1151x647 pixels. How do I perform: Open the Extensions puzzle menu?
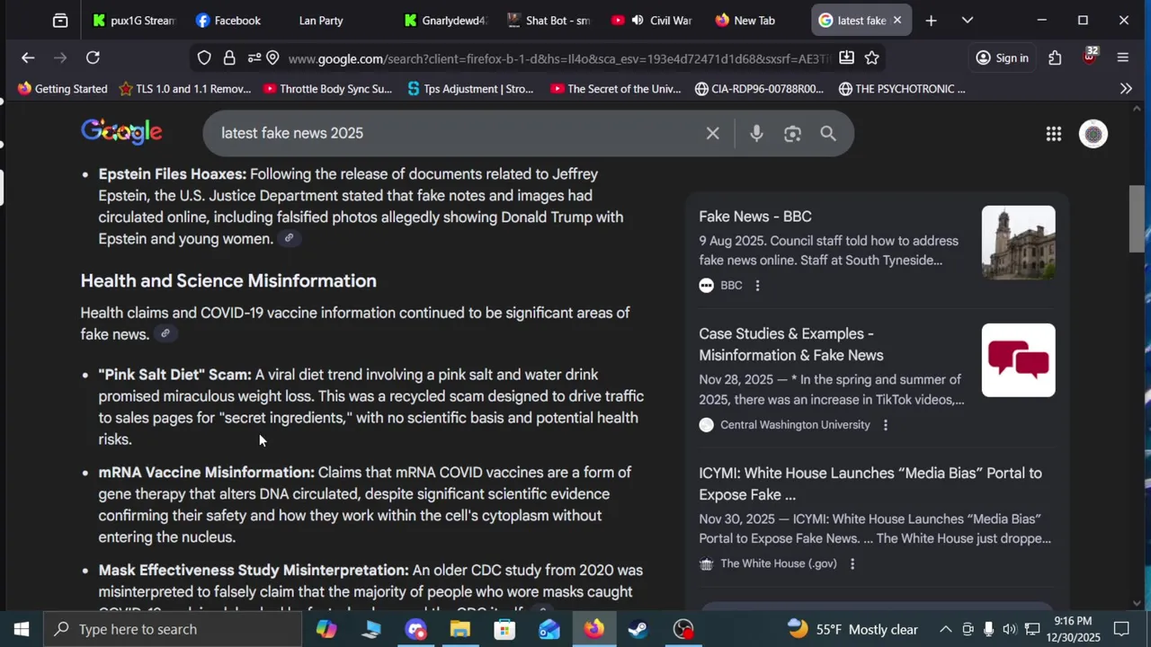coord(1055,58)
